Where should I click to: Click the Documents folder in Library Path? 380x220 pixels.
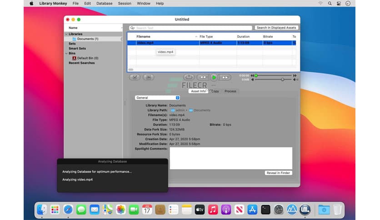pyautogui.click(x=200, y=110)
